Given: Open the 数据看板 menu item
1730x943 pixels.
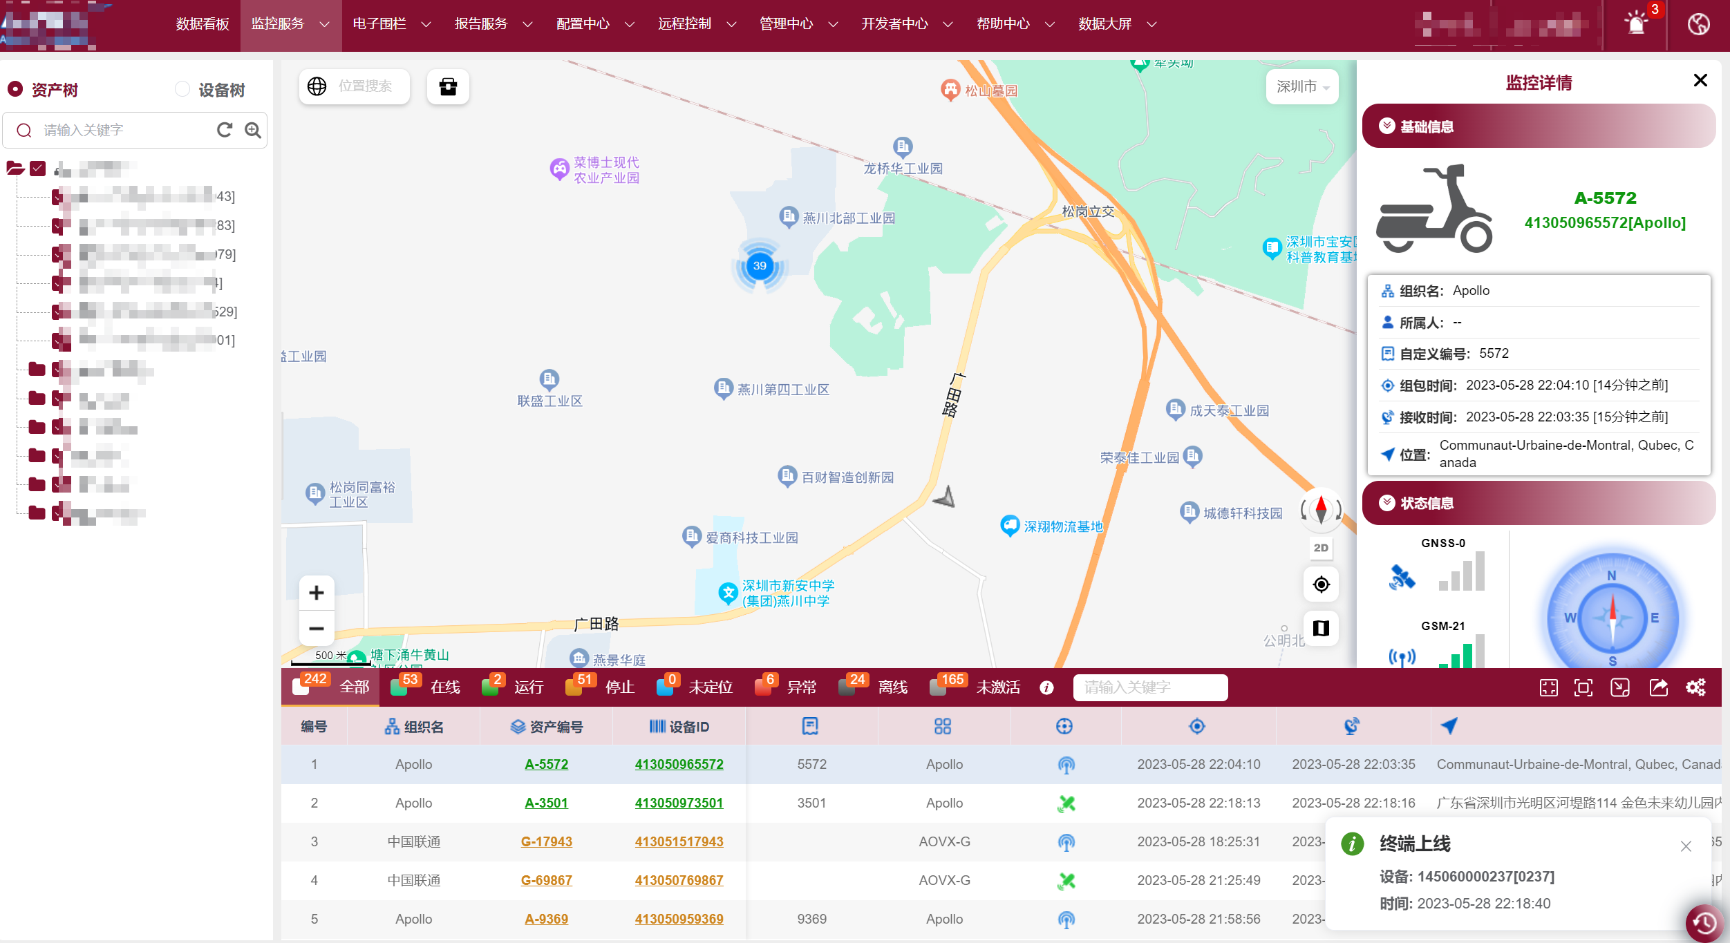Looking at the screenshot, I should click(x=202, y=24).
